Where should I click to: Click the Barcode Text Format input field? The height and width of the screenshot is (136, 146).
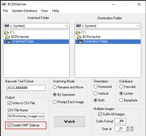pyautogui.click(x=26, y=88)
